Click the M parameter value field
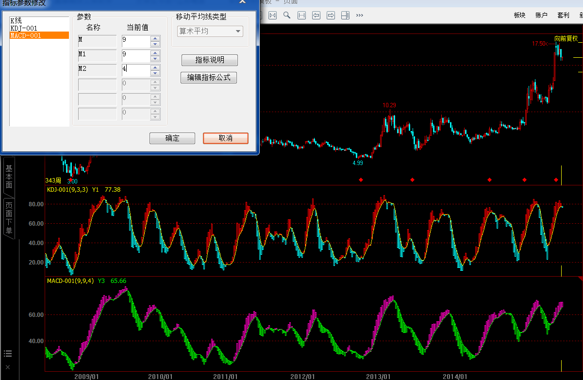The width and height of the screenshot is (583, 380). point(135,41)
